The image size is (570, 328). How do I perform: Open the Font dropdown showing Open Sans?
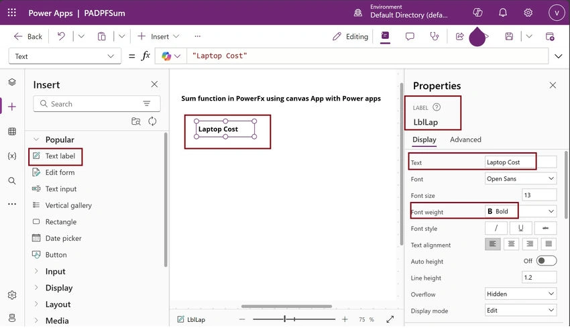pos(520,178)
